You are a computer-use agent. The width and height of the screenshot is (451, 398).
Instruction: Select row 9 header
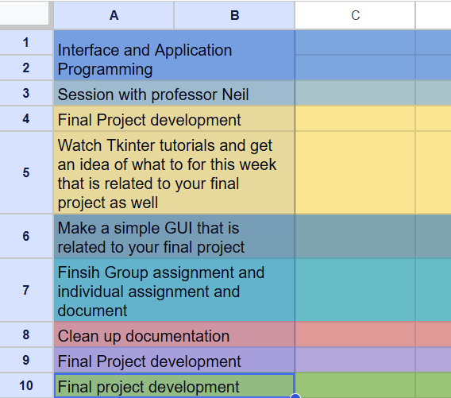[26, 360]
